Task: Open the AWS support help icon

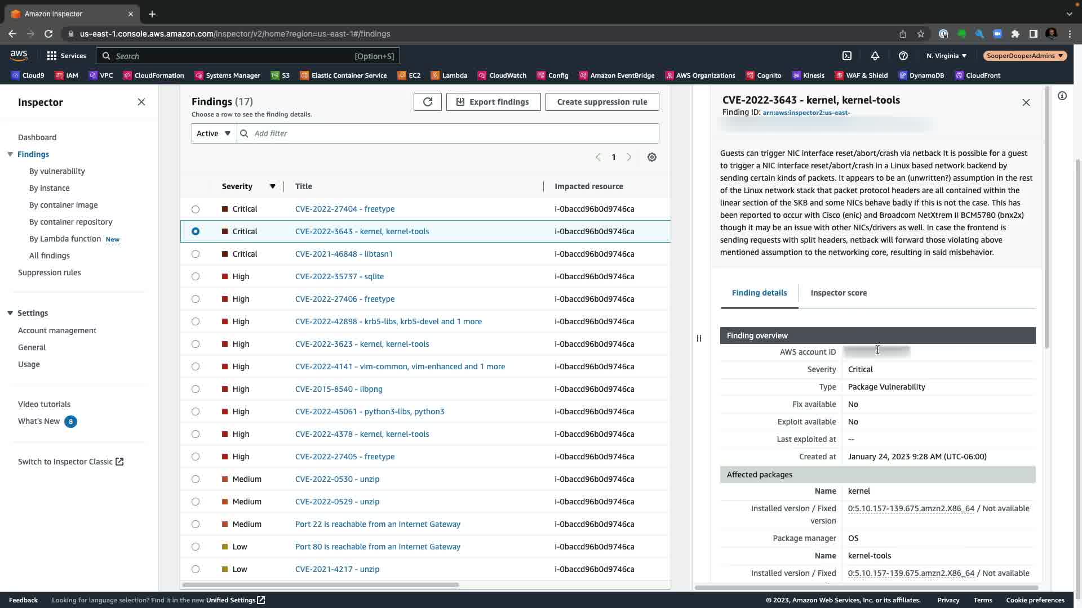Action: point(903,56)
